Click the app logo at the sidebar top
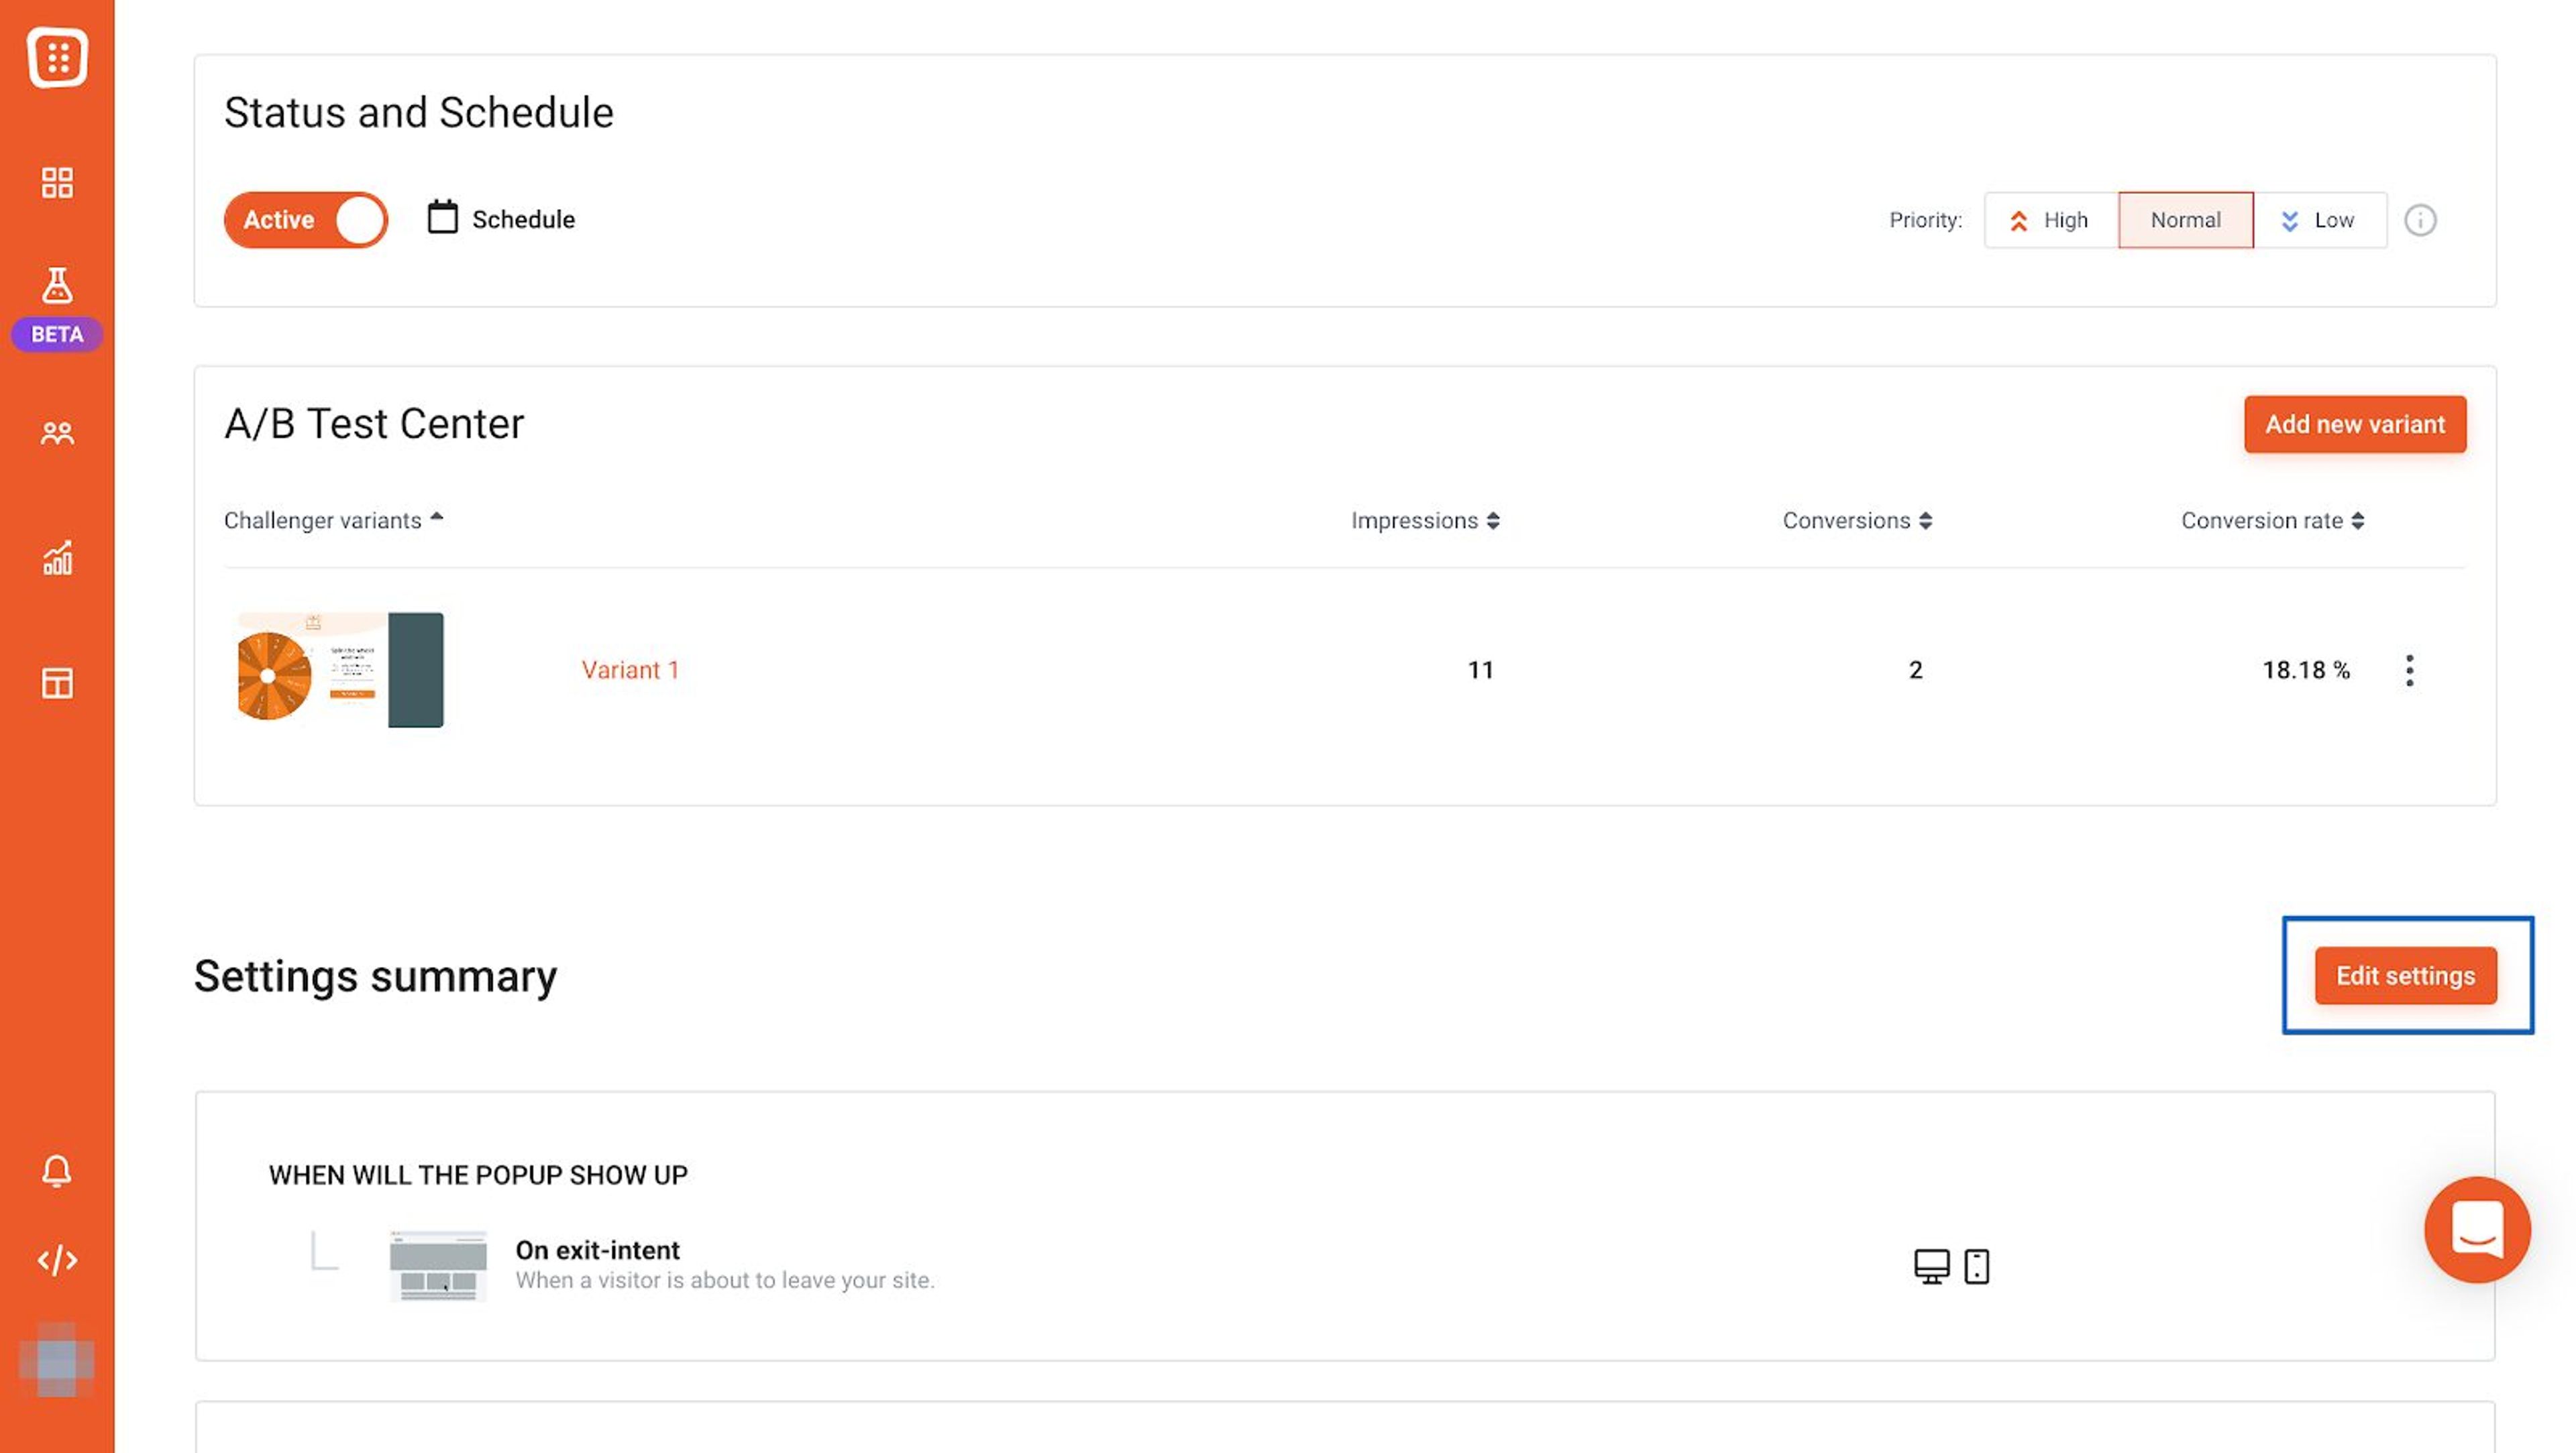Viewport: 2576px width, 1453px height. coord(57,57)
